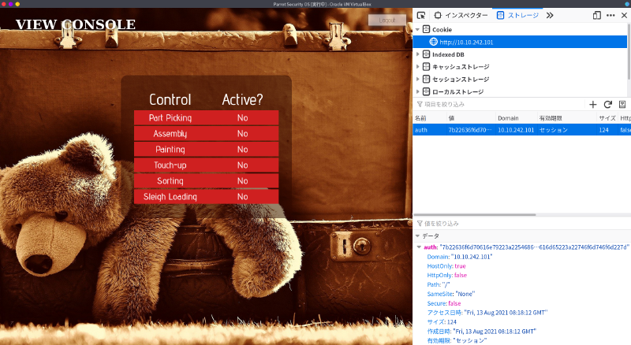Toggle responsive design mode icon
This screenshot has height=345, width=631.
pyautogui.click(x=597, y=15)
